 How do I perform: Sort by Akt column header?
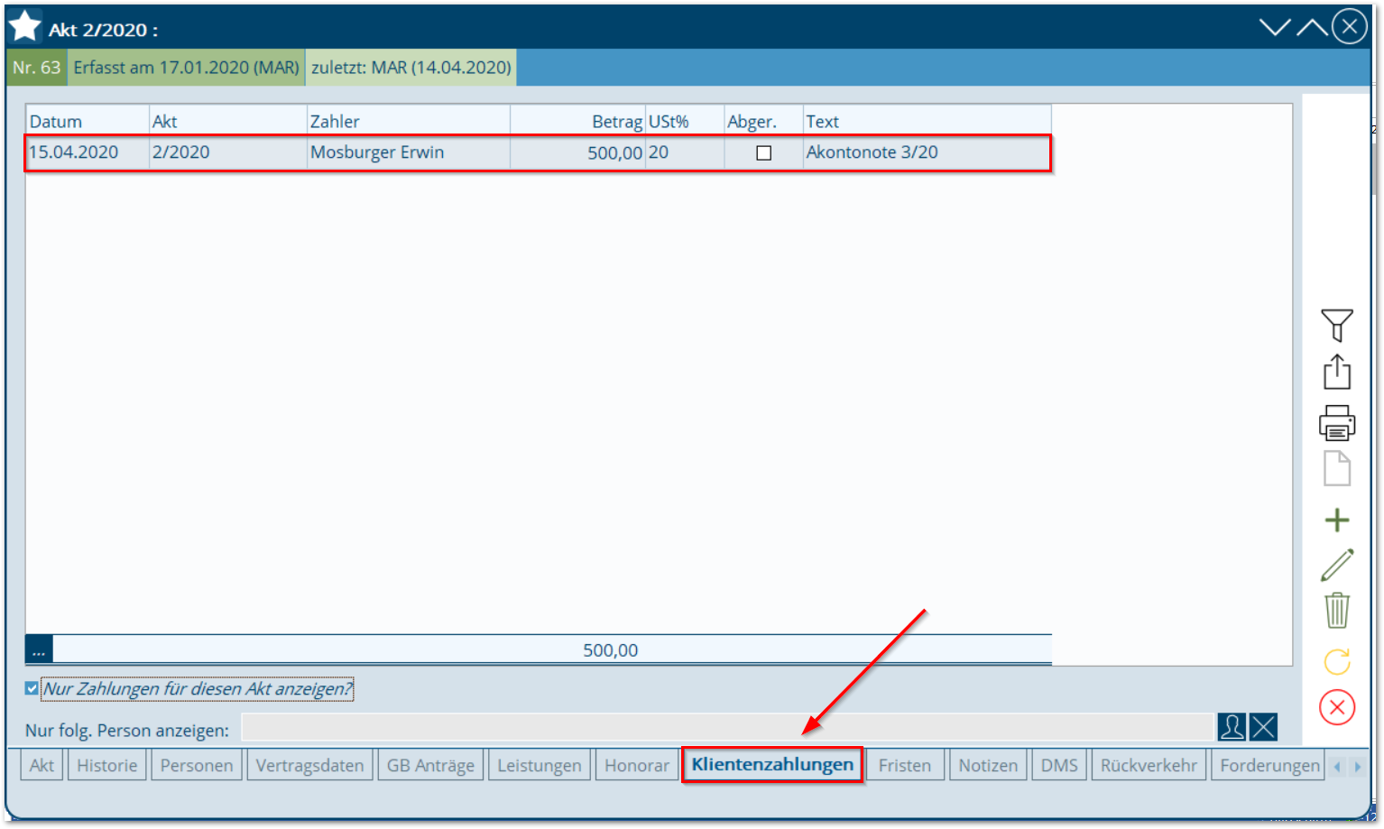(228, 121)
